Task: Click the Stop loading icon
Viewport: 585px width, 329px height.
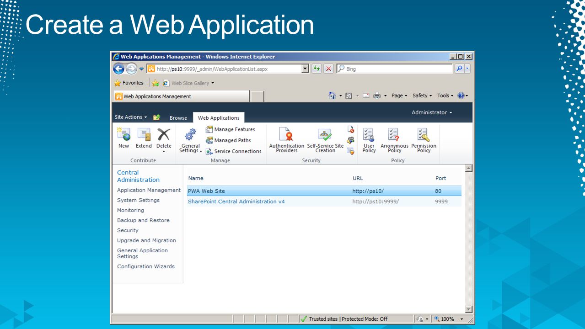Action: pos(328,69)
